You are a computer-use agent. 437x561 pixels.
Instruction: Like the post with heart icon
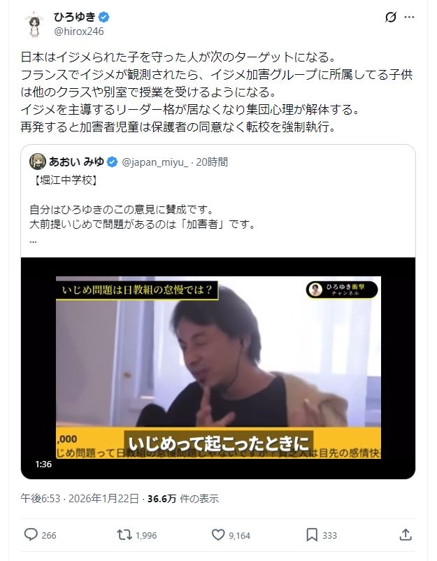[218, 535]
